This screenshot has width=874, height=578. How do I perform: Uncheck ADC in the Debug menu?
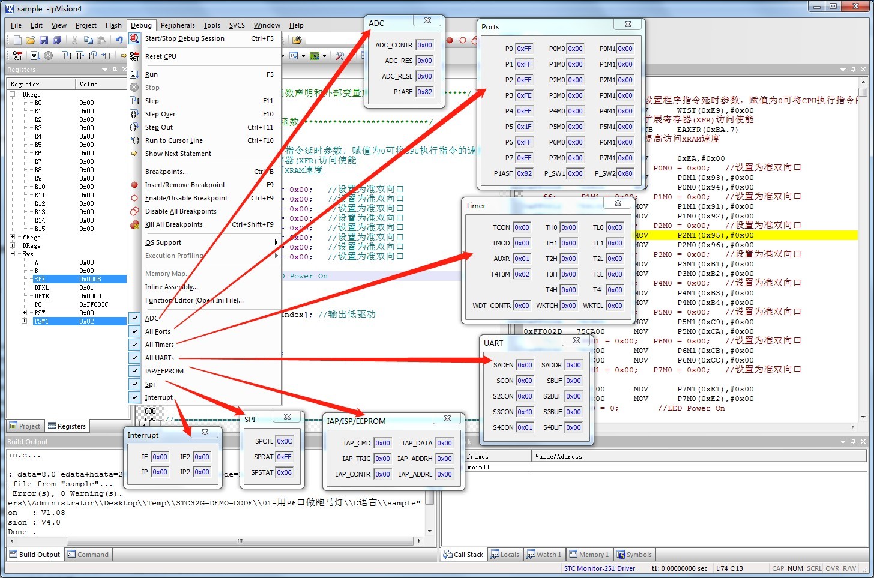[152, 318]
